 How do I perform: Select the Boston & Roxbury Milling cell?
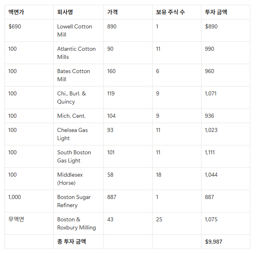tap(77, 223)
